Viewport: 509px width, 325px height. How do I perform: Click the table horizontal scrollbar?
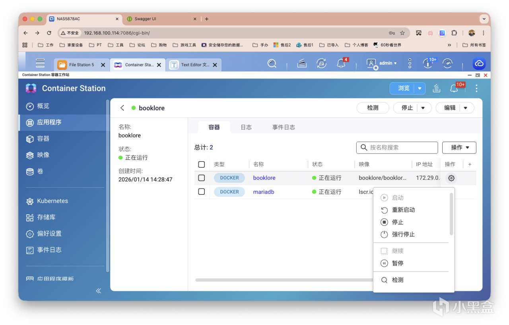[x=284, y=280]
